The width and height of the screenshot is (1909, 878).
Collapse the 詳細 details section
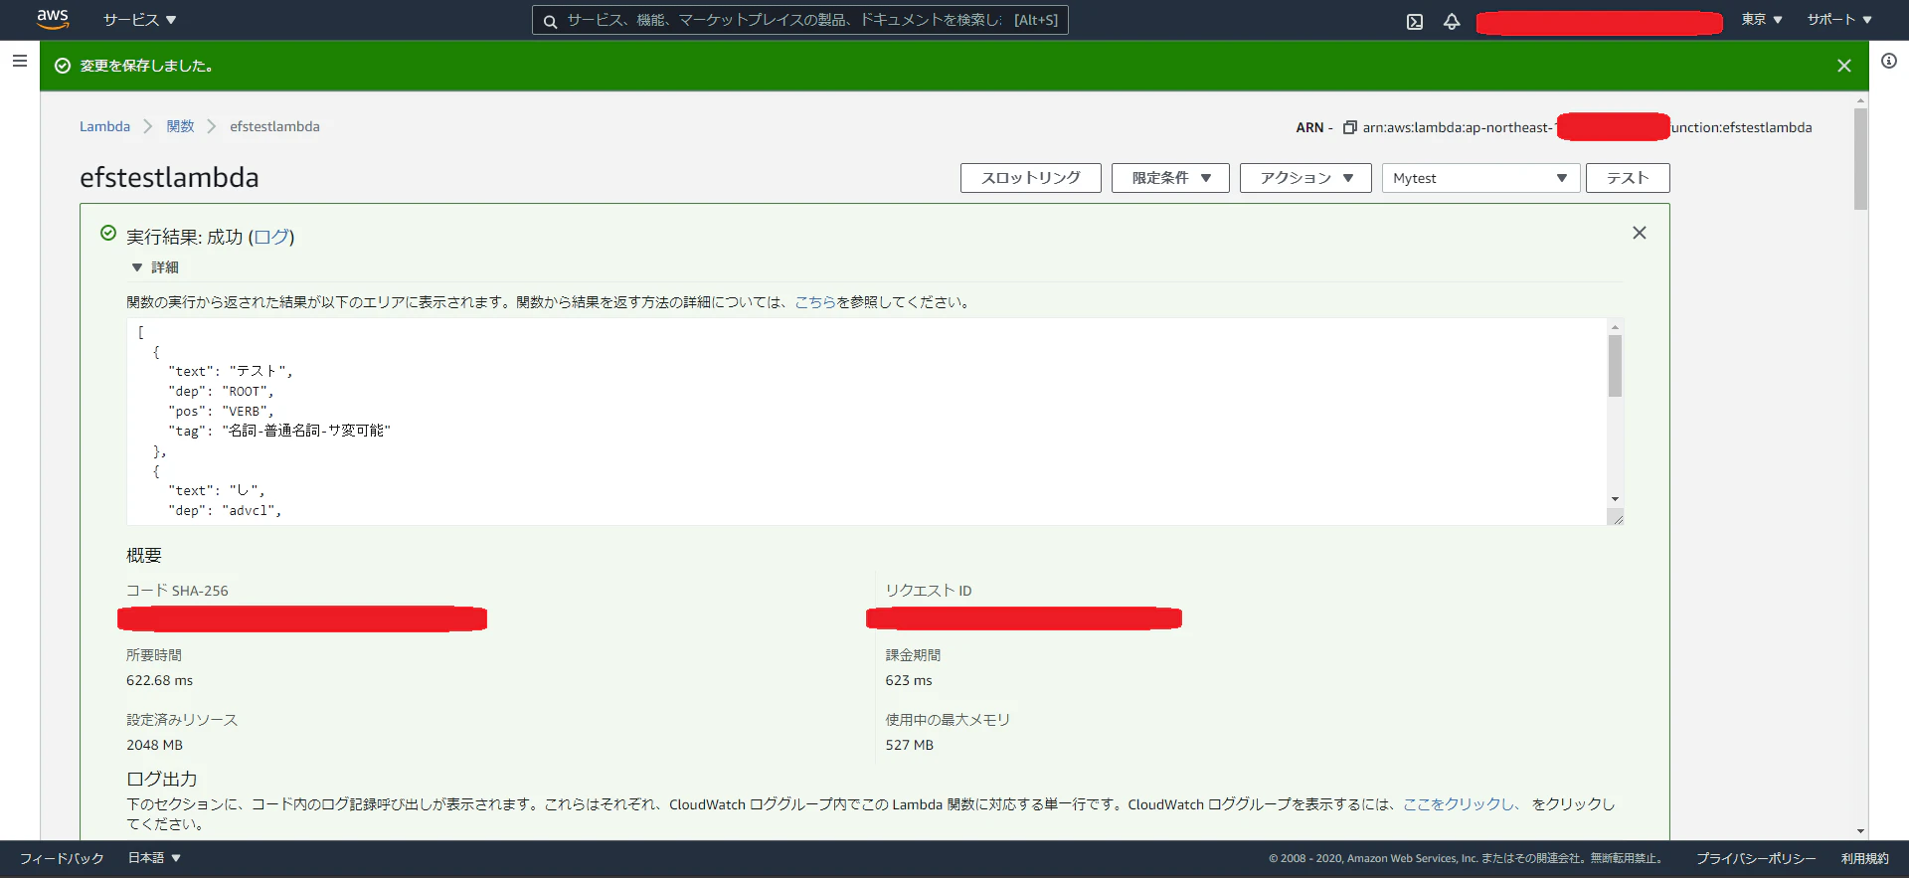click(x=155, y=267)
